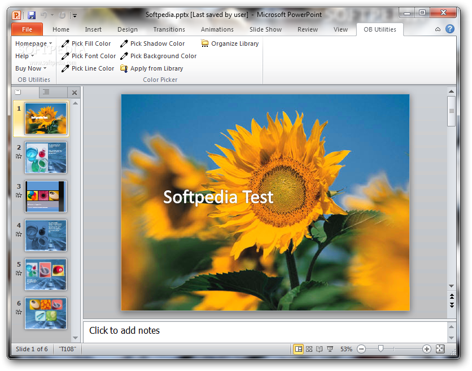This screenshot has width=472, height=371.
Task: Select slide 2 thumbnail
Action: 46,158
